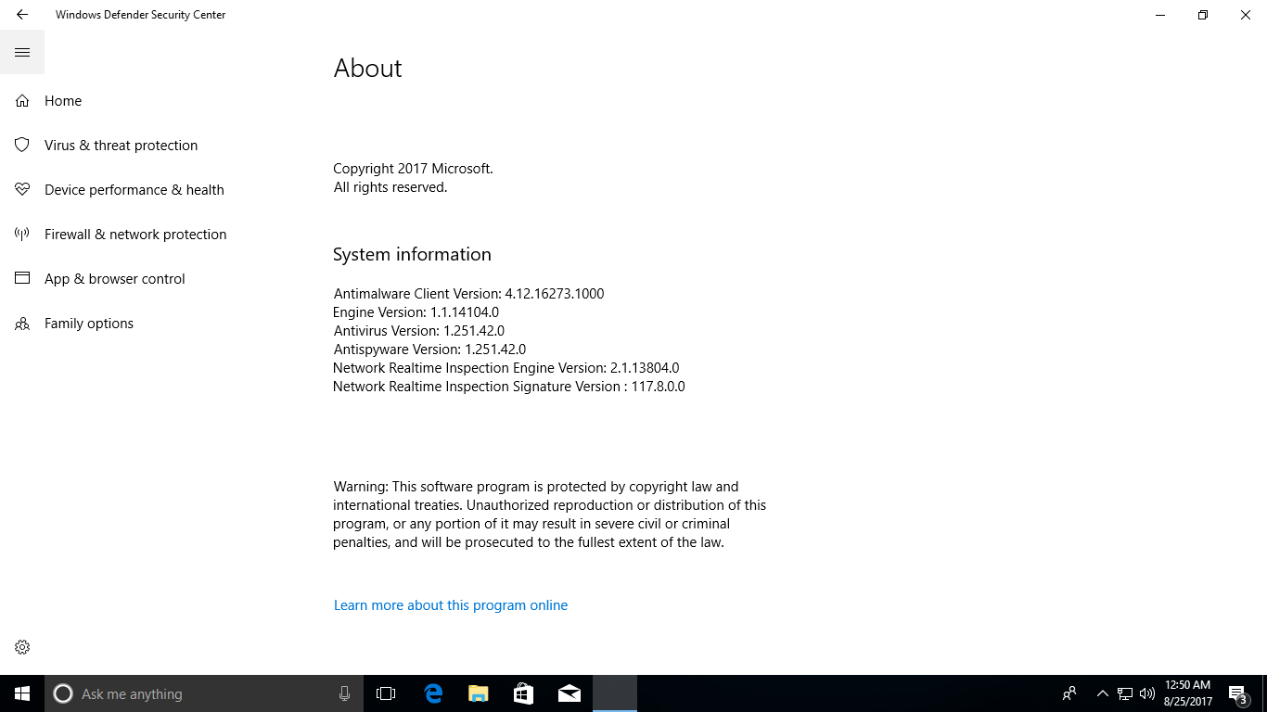Click the Cortana microphone icon
1267x712 pixels.
pos(344,693)
